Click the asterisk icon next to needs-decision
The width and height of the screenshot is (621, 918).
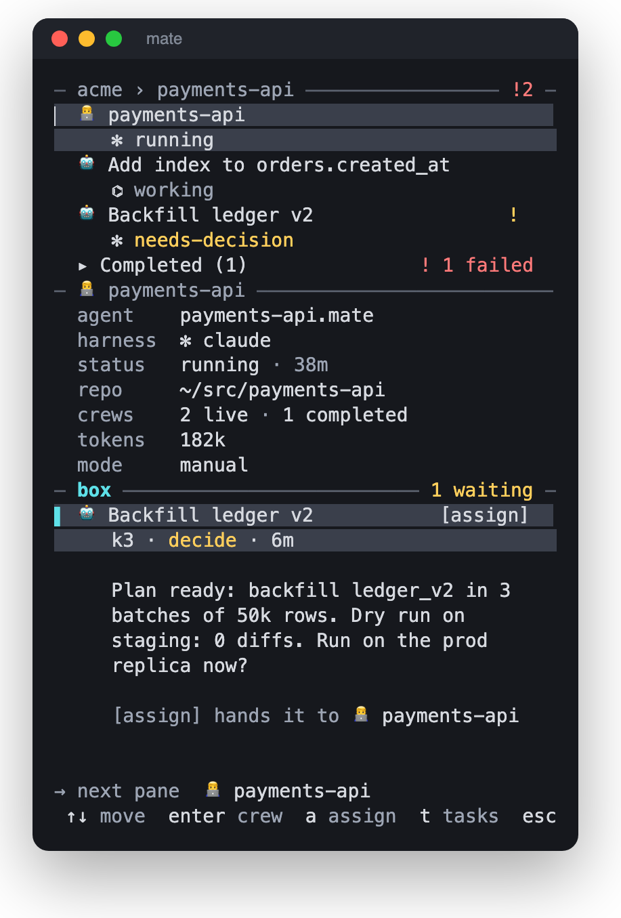tap(117, 241)
